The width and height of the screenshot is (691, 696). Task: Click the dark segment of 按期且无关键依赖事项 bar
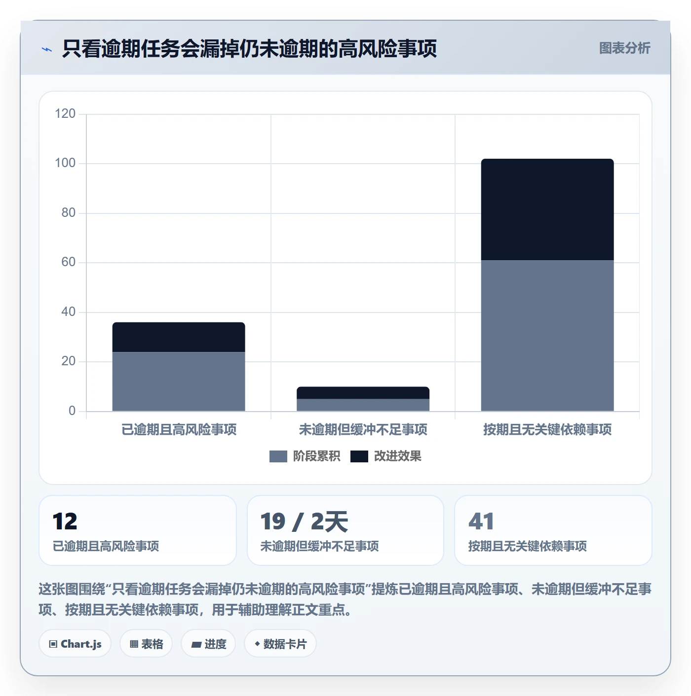tap(547, 209)
